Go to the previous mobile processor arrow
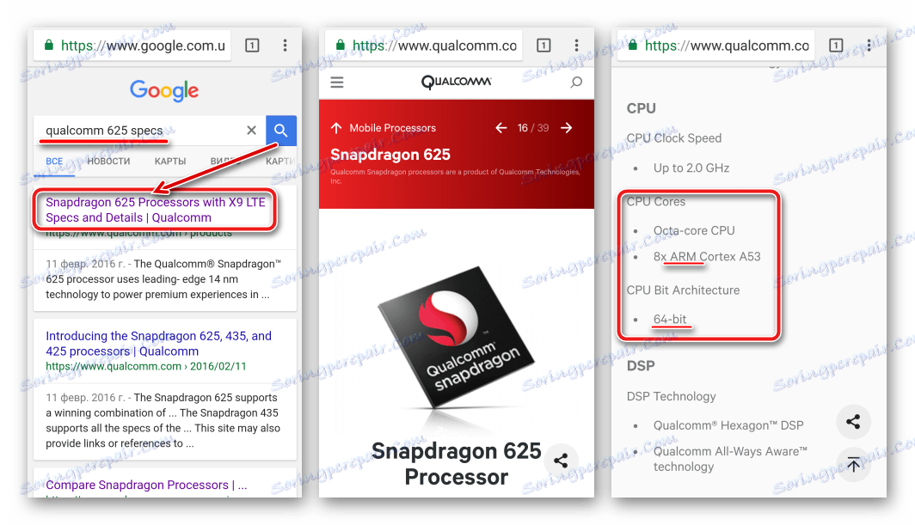The width and height of the screenshot is (915, 525). pos(500,128)
